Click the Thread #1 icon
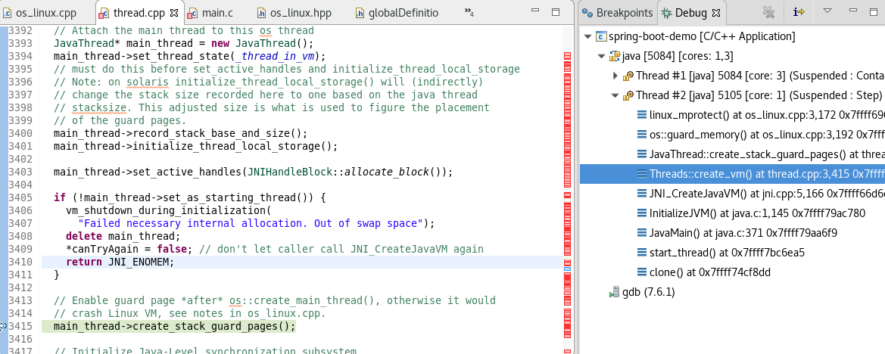This screenshot has height=354, width=885. point(628,76)
